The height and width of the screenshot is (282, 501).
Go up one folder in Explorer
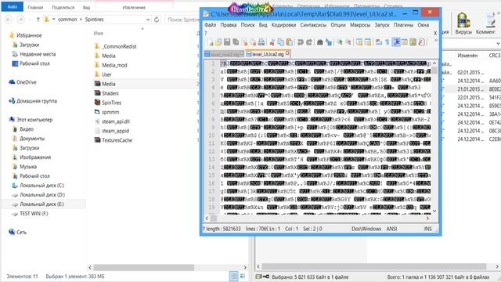click(x=38, y=20)
